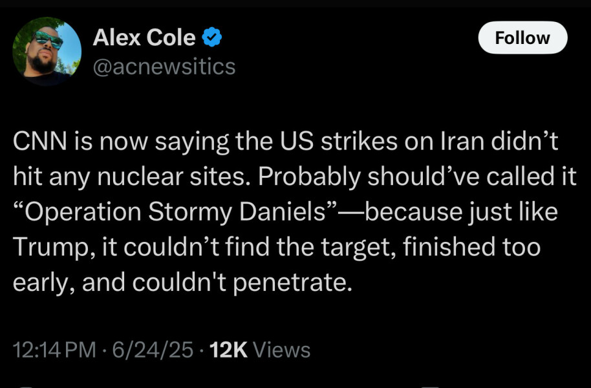Click the 12:14 PM timestamp

54,350
